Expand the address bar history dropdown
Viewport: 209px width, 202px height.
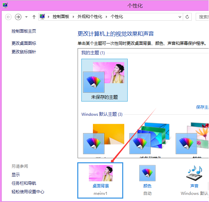pyautogui.click(x=179, y=17)
